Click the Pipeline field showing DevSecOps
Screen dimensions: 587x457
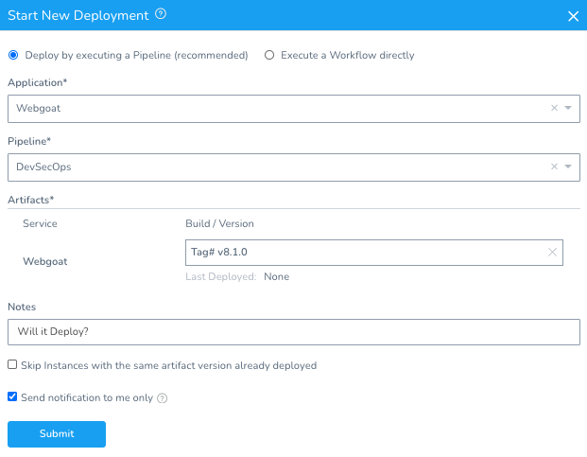[x=294, y=167]
